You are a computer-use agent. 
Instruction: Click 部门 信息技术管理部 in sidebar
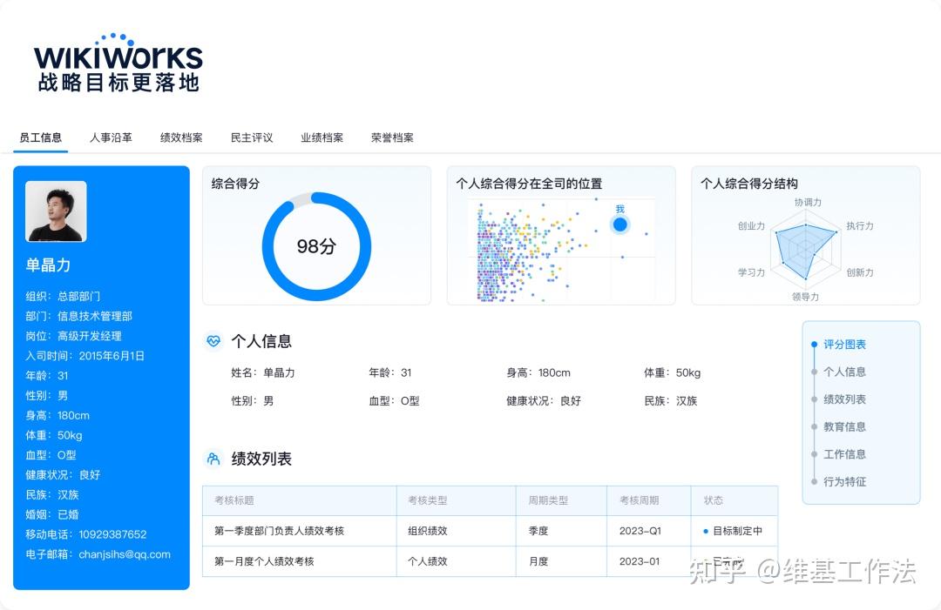(78, 316)
